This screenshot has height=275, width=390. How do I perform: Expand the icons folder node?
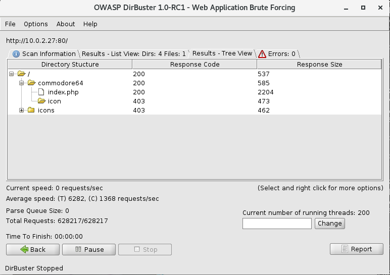(x=22, y=111)
